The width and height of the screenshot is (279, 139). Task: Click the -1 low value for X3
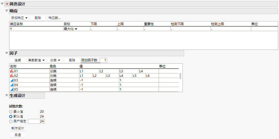click(x=99, y=80)
